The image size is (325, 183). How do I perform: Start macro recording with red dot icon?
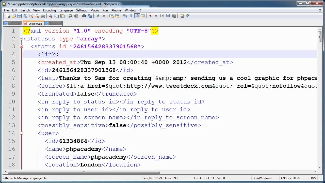(150, 16)
